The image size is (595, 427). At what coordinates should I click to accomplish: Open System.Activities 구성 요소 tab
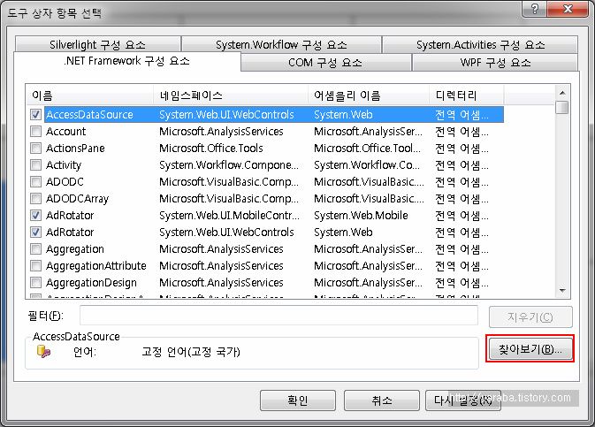[x=480, y=44]
